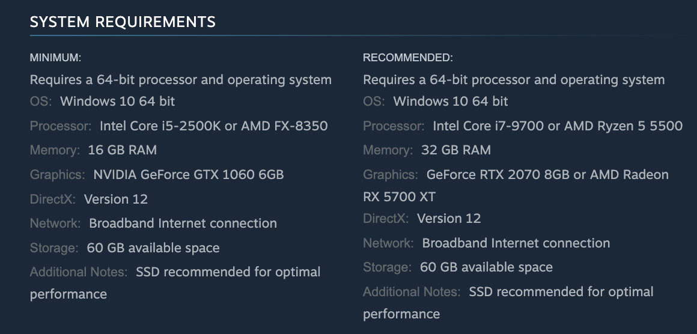Click Intel Core i7-9700 or AMD Ryzen text

[x=558, y=126]
